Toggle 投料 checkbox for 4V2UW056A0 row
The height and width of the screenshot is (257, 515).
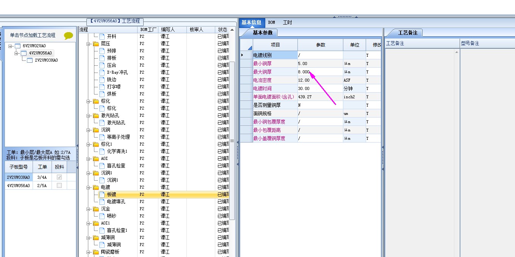59,186
